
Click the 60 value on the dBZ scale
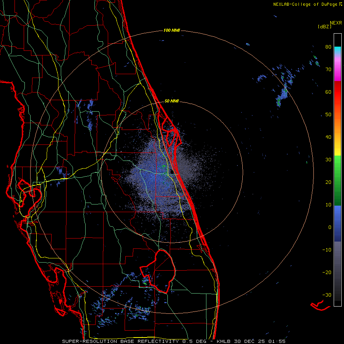pos(328,92)
